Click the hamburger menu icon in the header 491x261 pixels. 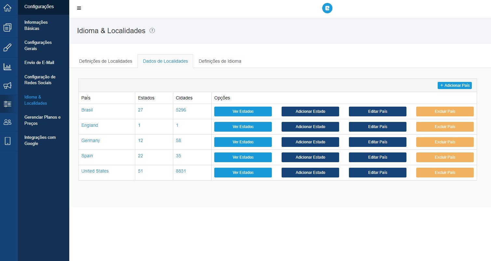79,8
